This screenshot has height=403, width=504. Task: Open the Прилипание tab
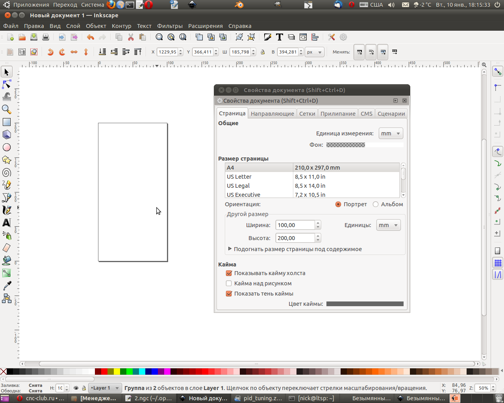pos(338,114)
